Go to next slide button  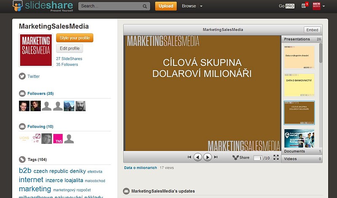click(x=207, y=157)
